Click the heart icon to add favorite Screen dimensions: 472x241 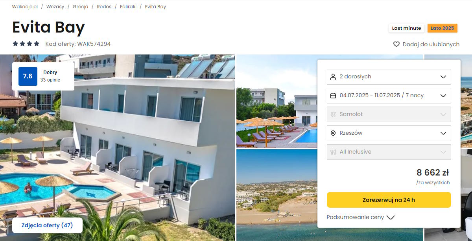[x=396, y=44]
